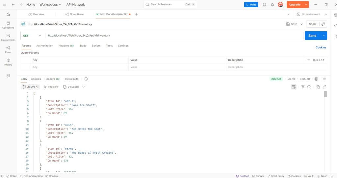Image resolution: width=337 pixels, height=178 pixels.
Task: Open the settings gear icon
Action: pos(264,5)
